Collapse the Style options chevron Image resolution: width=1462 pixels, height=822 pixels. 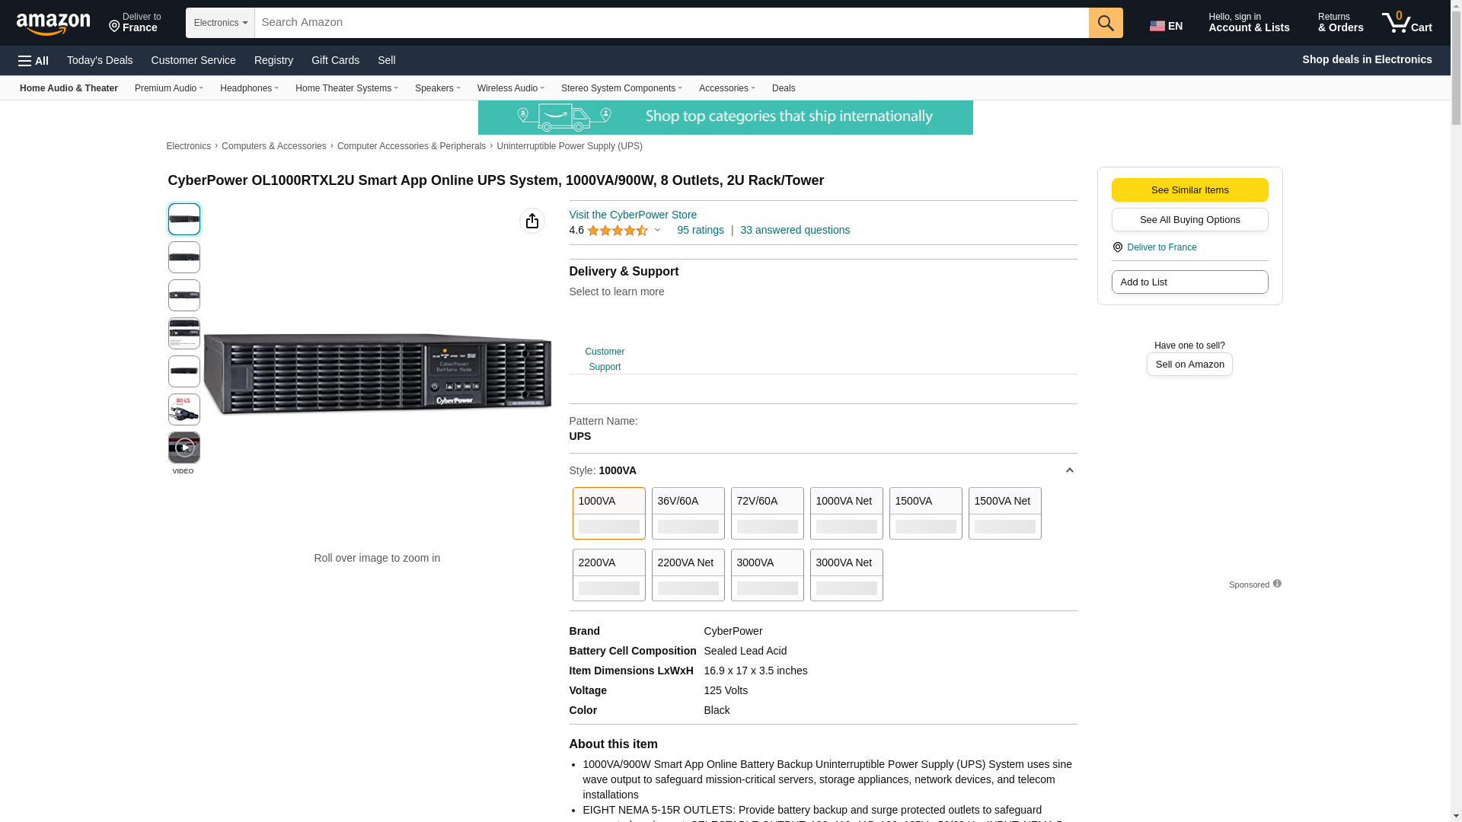1069,470
